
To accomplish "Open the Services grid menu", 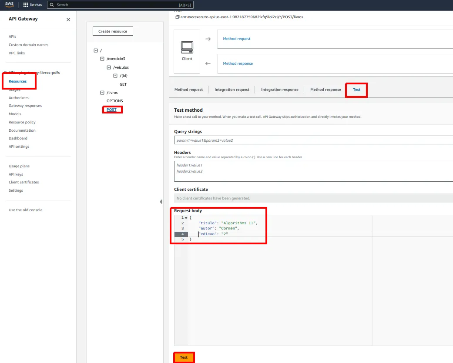I will tap(25, 5).
